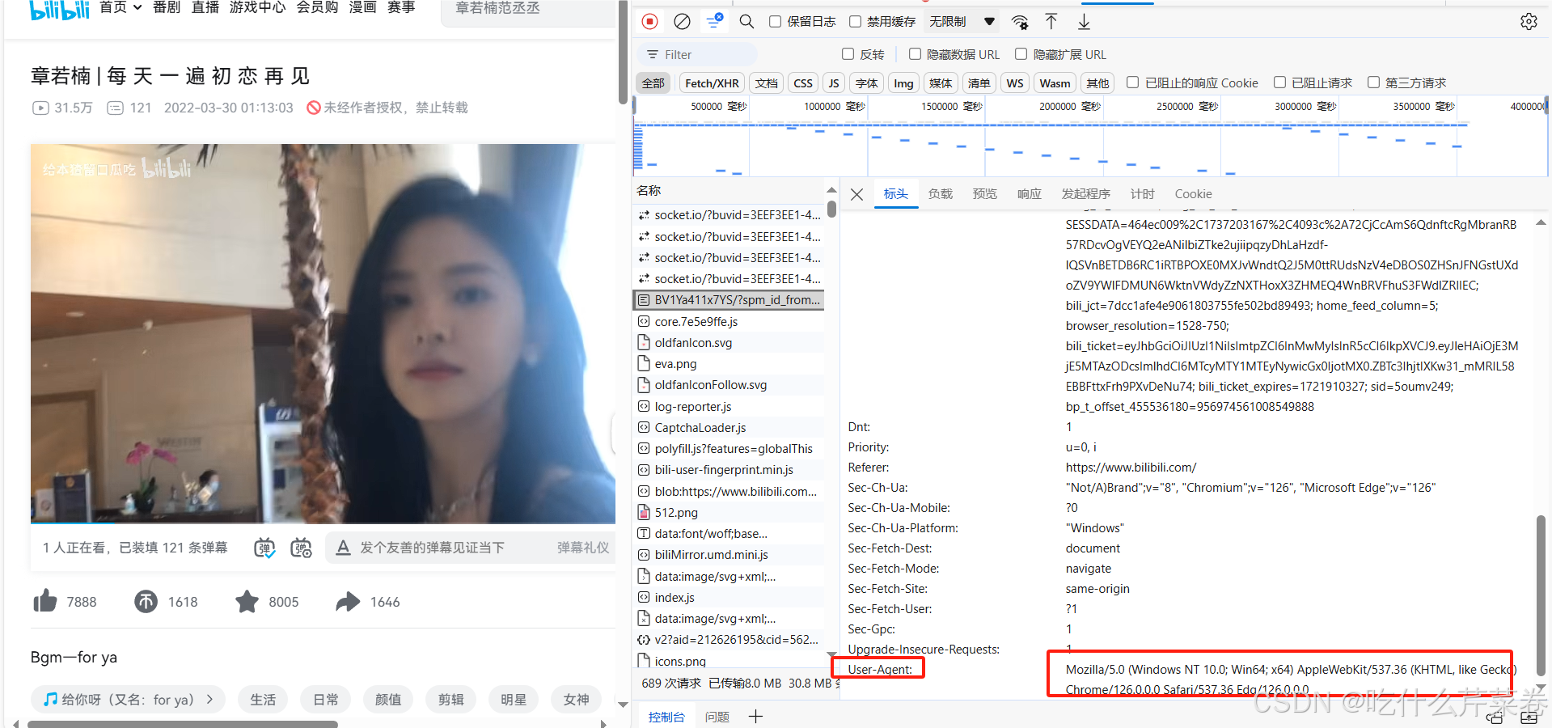
Task: Enable 隐藏数据 URL checkbox
Action: tap(915, 54)
